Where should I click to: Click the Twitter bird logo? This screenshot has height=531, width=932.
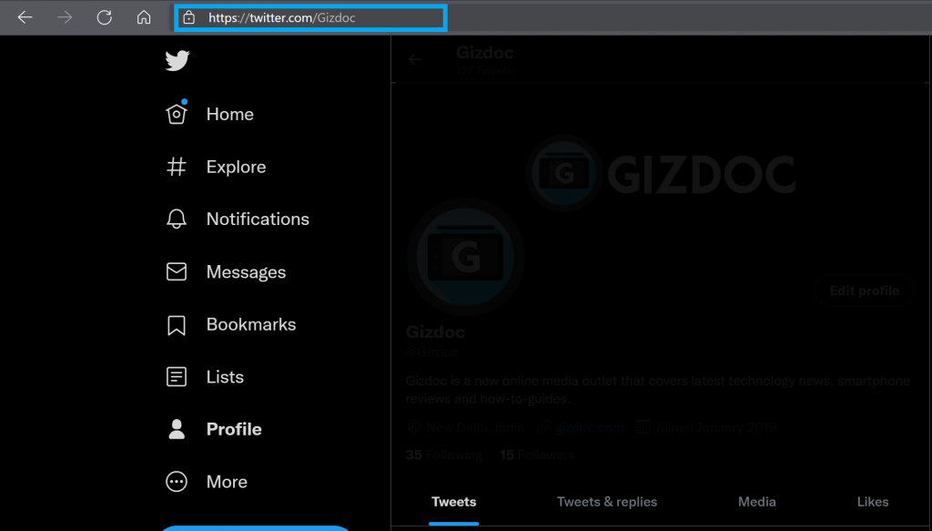click(177, 61)
